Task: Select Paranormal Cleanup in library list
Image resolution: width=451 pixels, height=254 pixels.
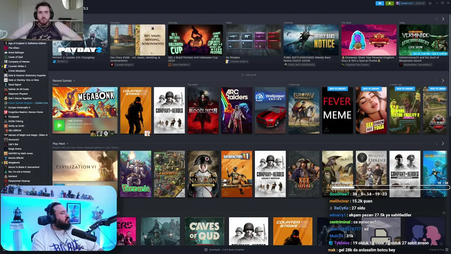Action: [19, 181]
